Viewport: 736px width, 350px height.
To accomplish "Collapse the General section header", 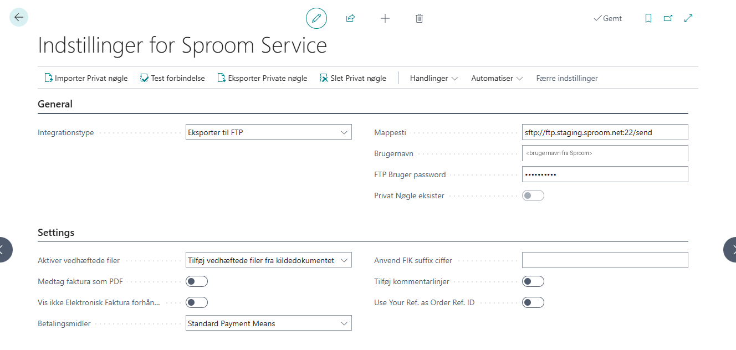I will click(x=55, y=104).
